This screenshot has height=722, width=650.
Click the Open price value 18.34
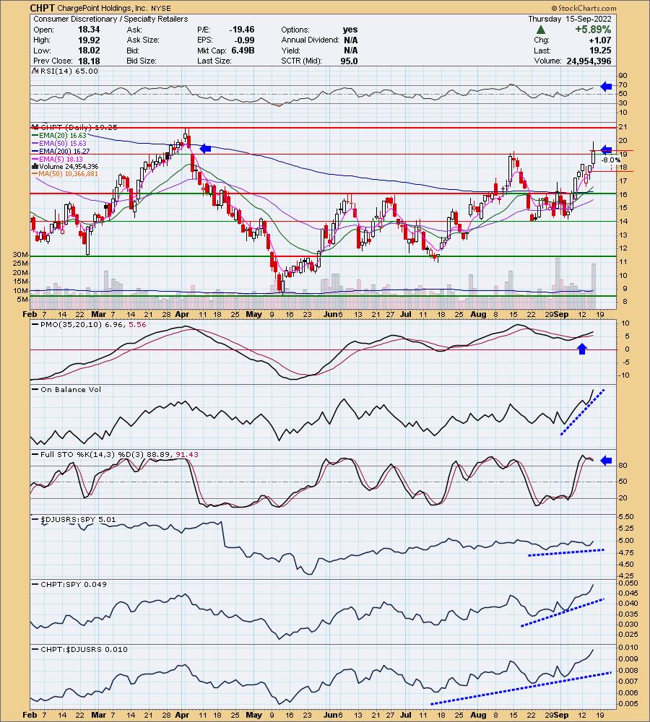[89, 30]
